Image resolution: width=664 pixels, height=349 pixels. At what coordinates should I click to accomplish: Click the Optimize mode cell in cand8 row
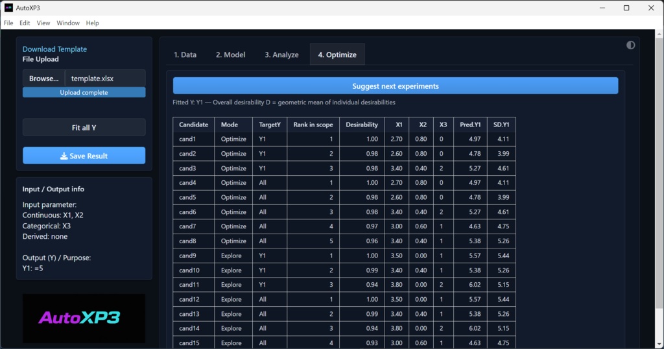click(233, 241)
